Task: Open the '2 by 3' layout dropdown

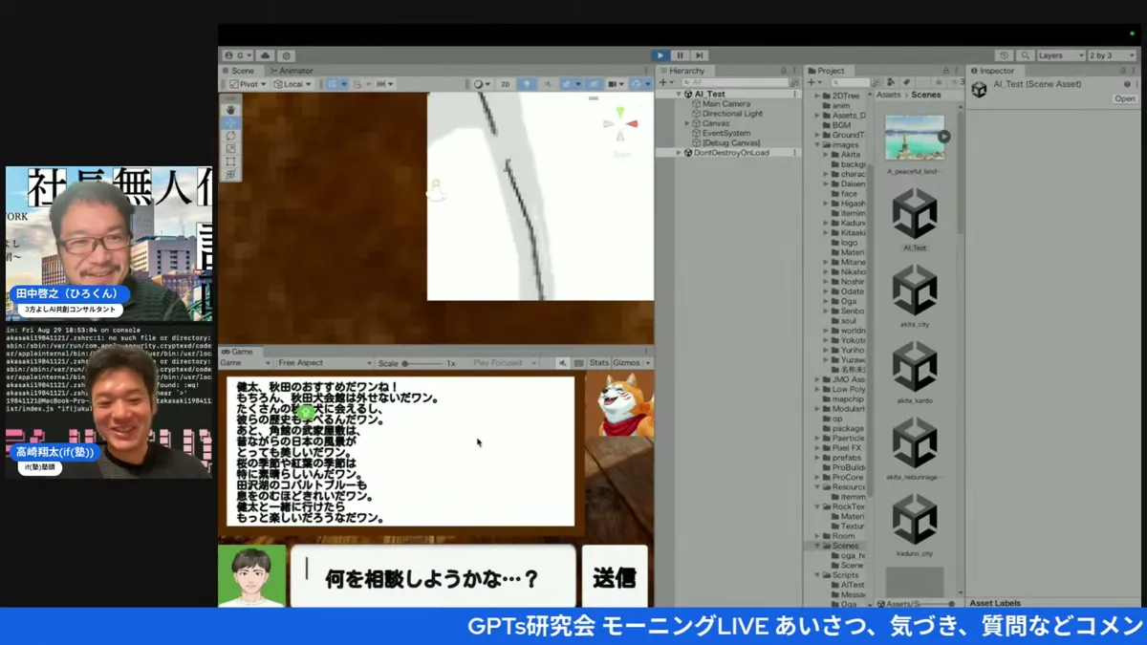Action: pos(1113,55)
